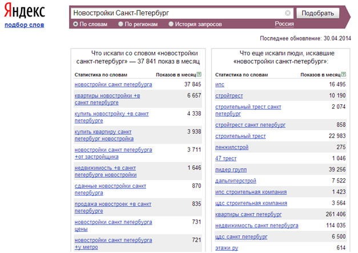Open 'продажа новостроек +в санкт петербурге' link

(113, 207)
